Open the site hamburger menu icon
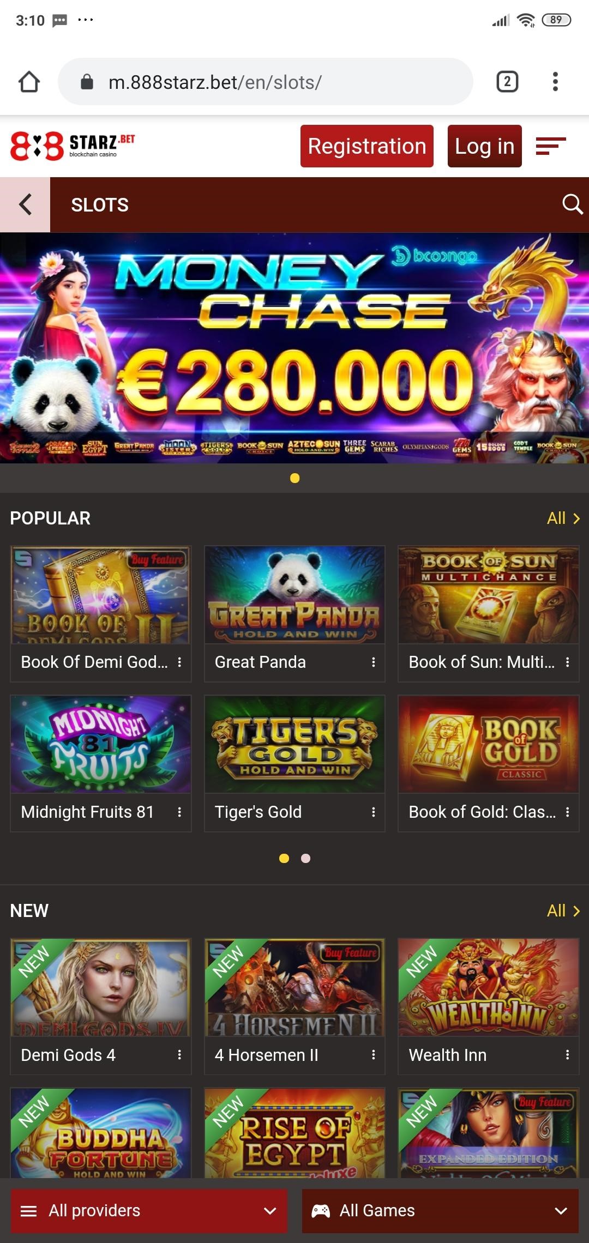Image resolution: width=589 pixels, height=1243 pixels. coord(551,146)
